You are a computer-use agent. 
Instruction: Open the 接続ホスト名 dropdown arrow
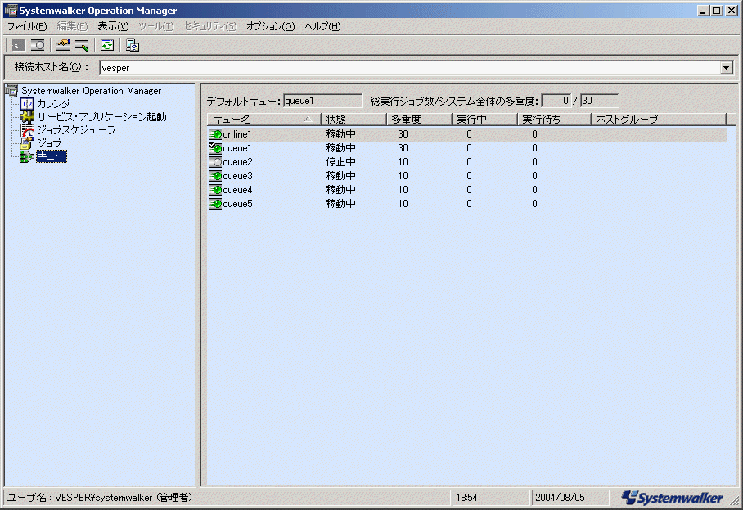tap(726, 68)
